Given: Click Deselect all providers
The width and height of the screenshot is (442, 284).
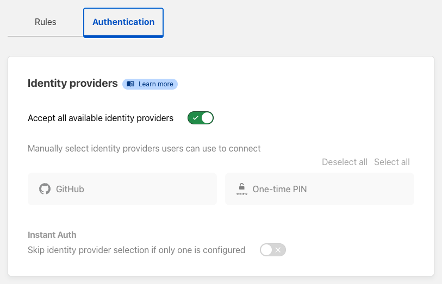Looking at the screenshot, I should [345, 162].
